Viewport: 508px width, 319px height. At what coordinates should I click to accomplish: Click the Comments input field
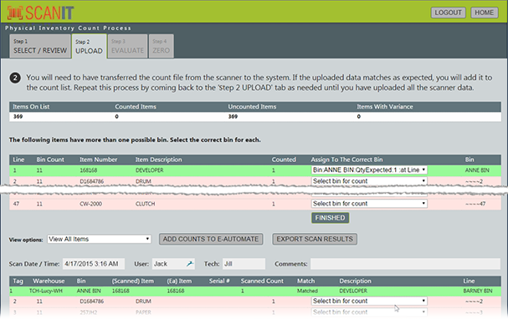(x=405, y=264)
